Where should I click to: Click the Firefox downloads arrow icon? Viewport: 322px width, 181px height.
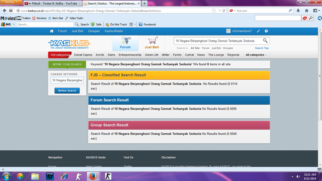[298, 11]
